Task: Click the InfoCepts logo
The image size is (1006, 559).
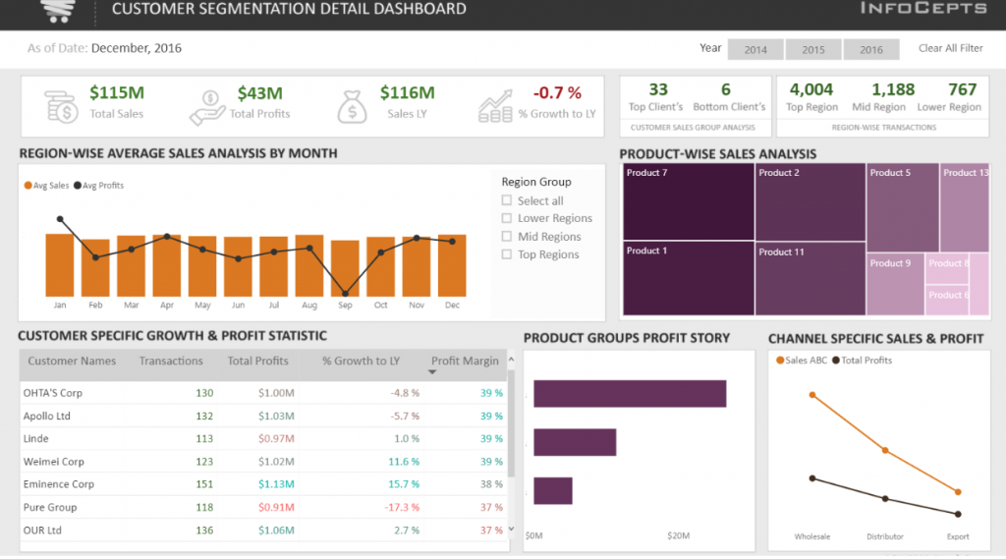Action: click(x=923, y=8)
